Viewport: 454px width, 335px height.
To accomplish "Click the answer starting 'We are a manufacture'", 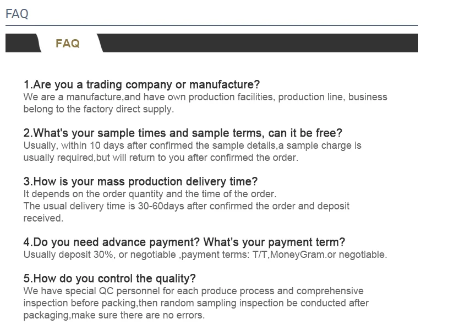I will pos(205,97).
